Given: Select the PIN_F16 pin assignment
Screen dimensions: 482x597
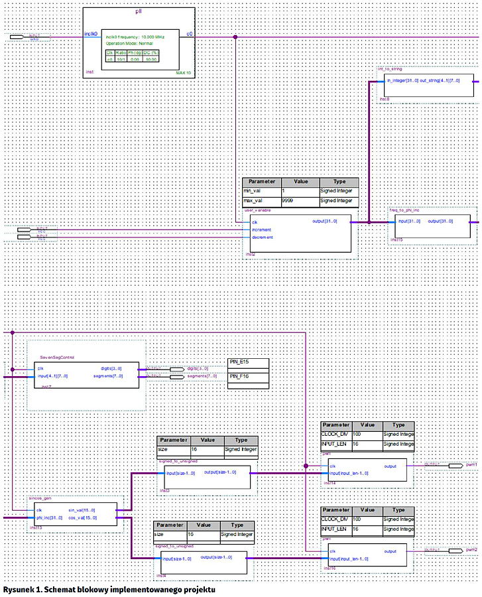Looking at the screenshot, I should (248, 376).
